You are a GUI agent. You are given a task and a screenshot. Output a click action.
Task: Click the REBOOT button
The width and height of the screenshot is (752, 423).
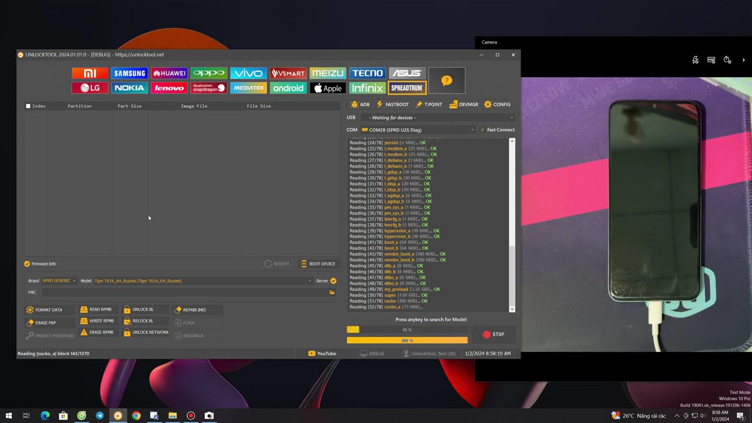[x=277, y=264]
